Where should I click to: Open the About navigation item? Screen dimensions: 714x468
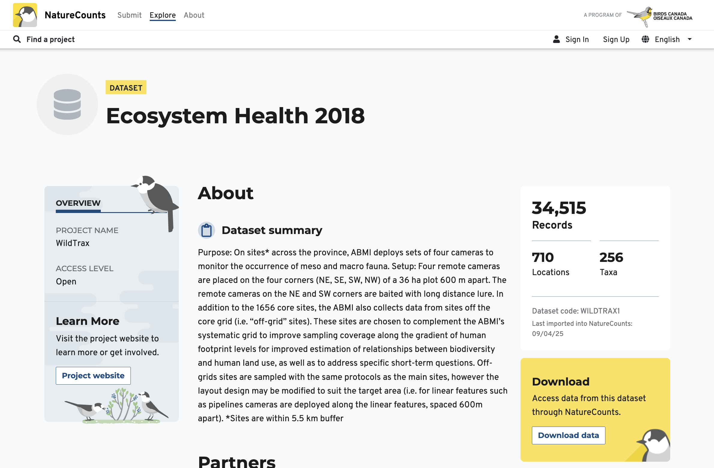(x=194, y=15)
